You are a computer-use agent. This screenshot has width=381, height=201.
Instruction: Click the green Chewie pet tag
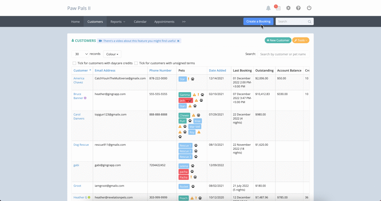coord(184,115)
